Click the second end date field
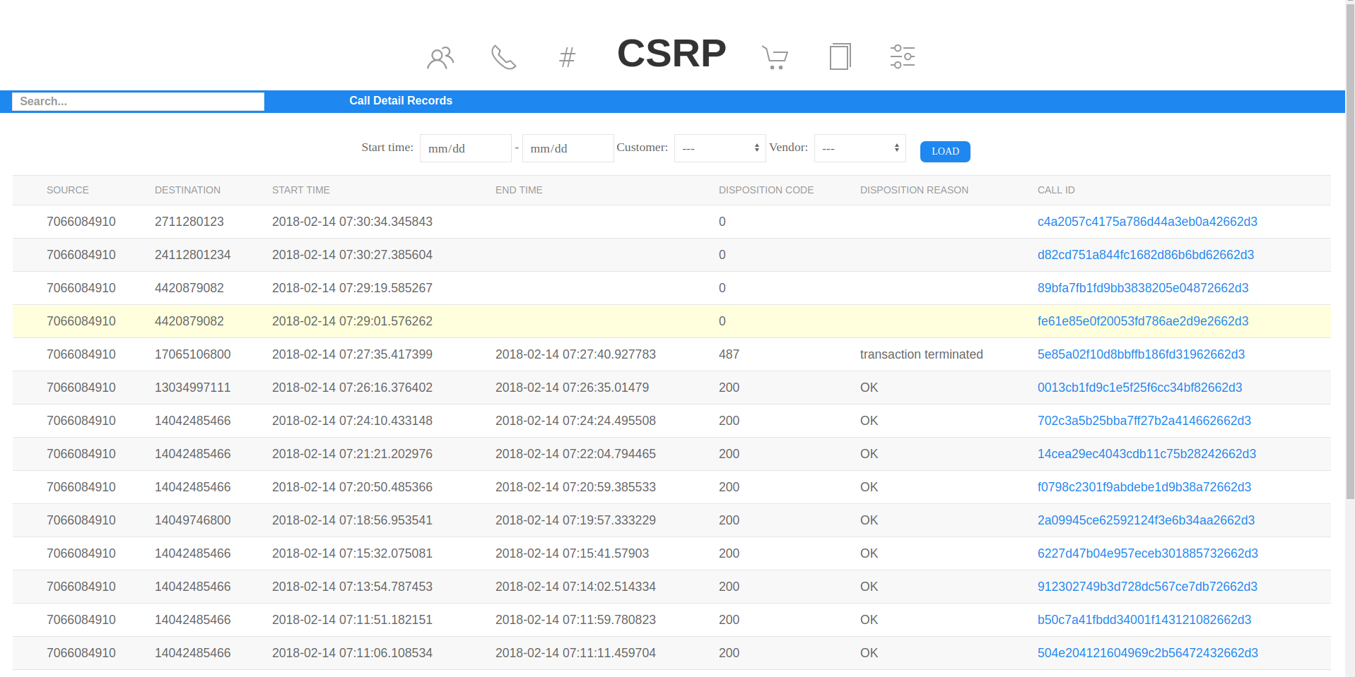The height and width of the screenshot is (677, 1355). point(568,148)
